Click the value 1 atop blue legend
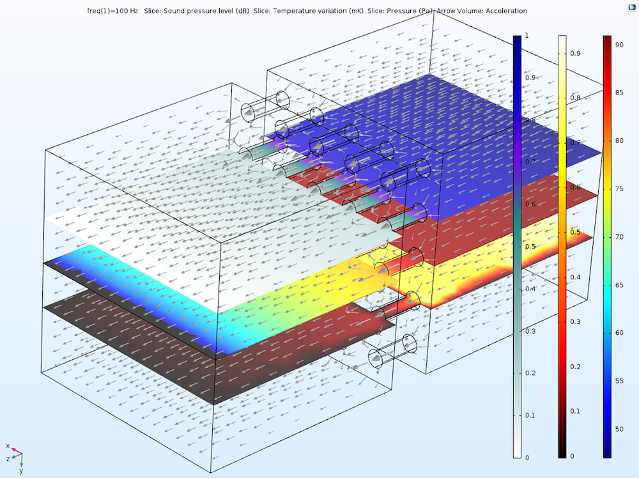The image size is (639, 478). pyautogui.click(x=527, y=35)
